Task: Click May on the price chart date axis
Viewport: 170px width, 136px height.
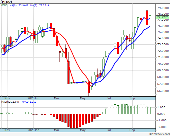Action: tap(83, 98)
